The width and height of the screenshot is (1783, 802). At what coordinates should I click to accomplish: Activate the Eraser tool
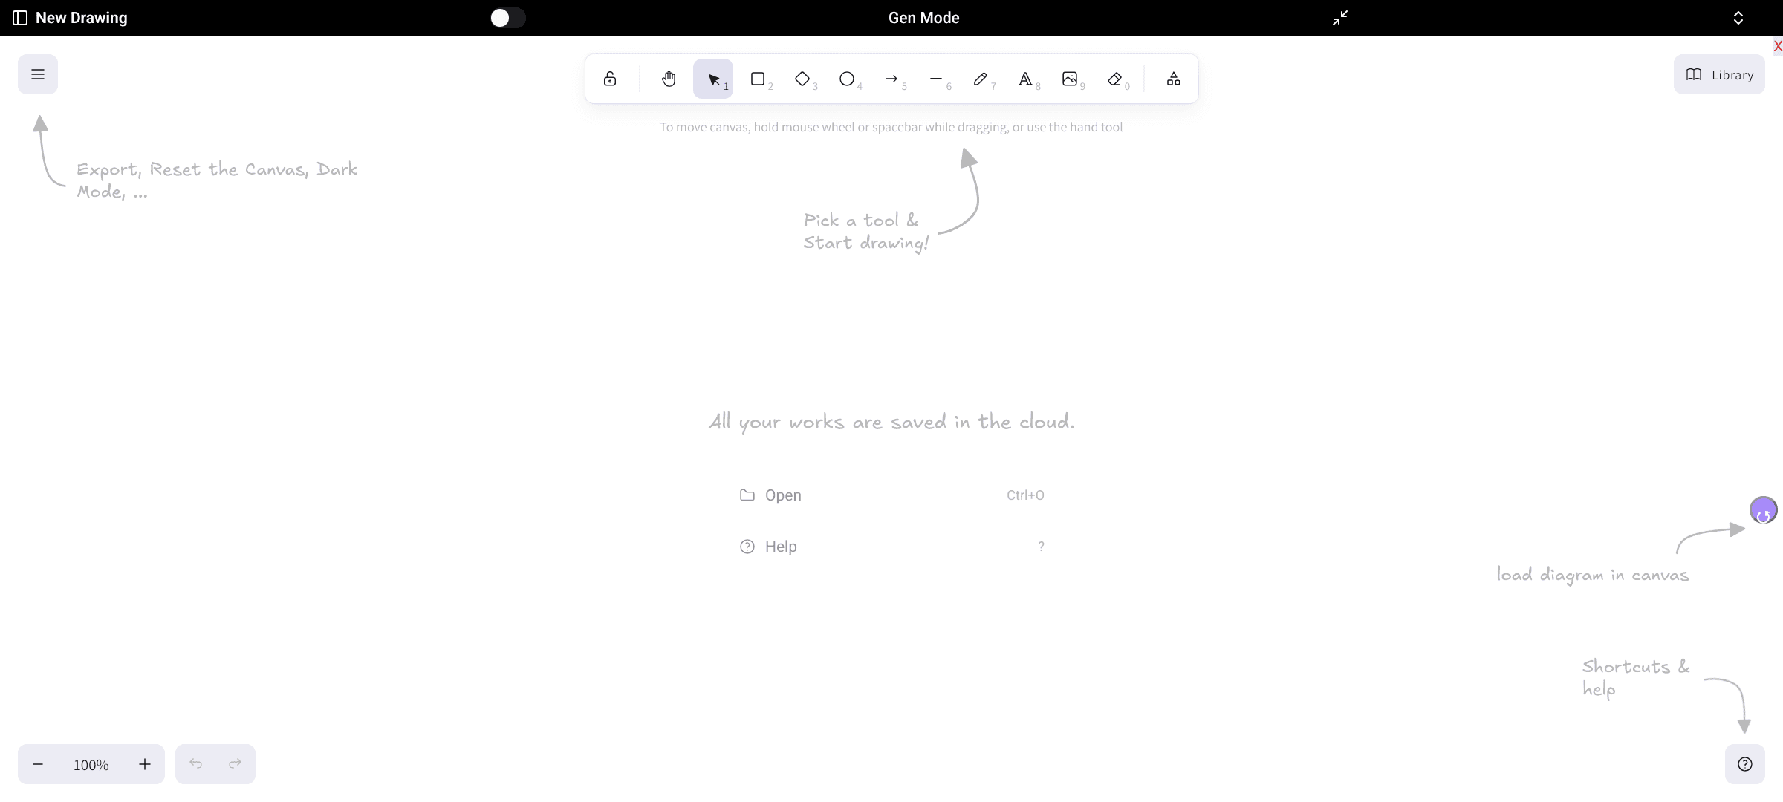pos(1114,79)
